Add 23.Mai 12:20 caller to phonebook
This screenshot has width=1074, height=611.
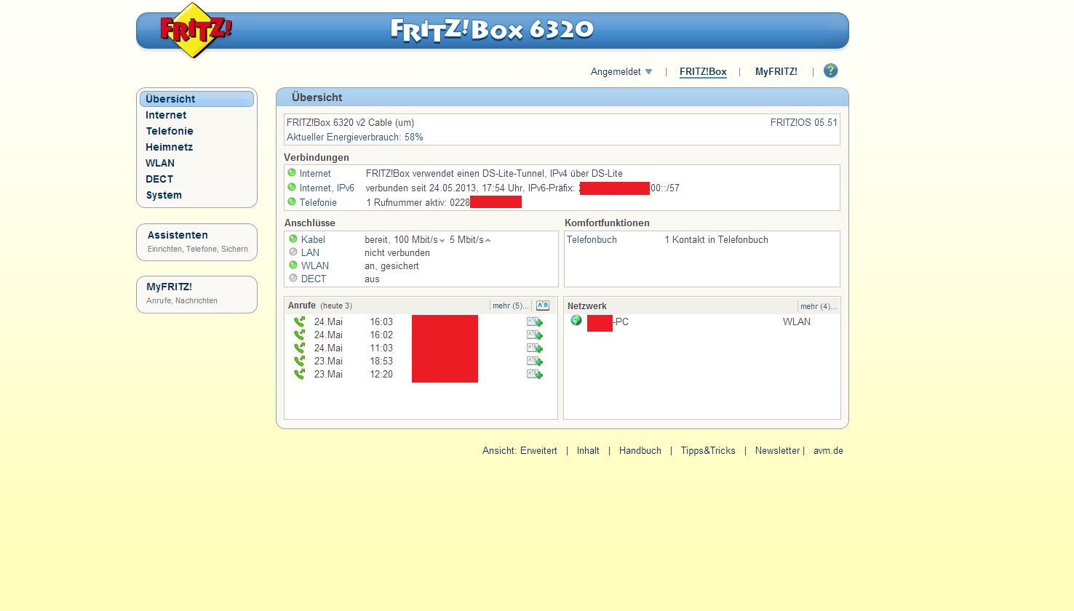pyautogui.click(x=535, y=374)
